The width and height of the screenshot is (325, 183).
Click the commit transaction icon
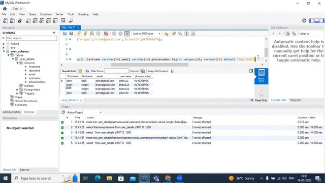(x=114, y=34)
